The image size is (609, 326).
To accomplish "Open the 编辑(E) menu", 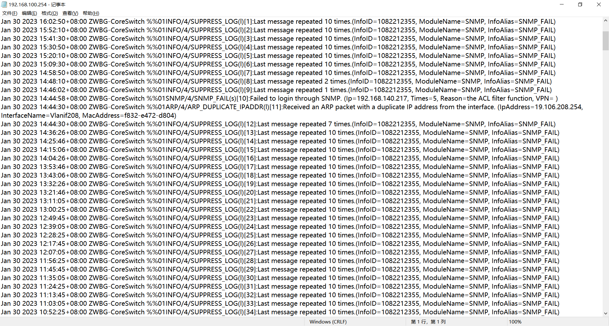I will (x=29, y=13).
